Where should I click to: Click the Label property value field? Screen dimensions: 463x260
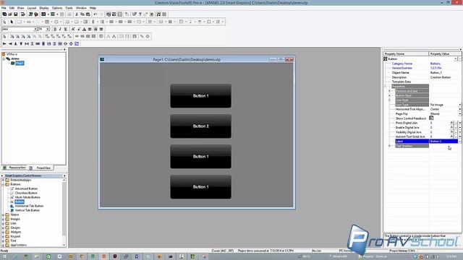pyautogui.click(x=443, y=142)
